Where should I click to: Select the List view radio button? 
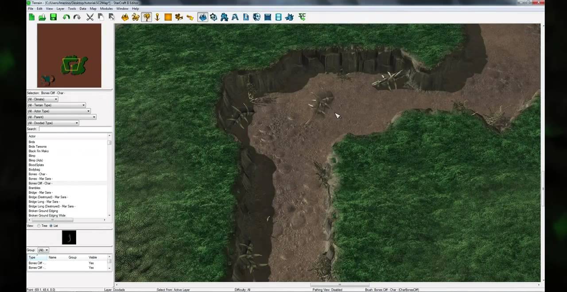(50, 226)
